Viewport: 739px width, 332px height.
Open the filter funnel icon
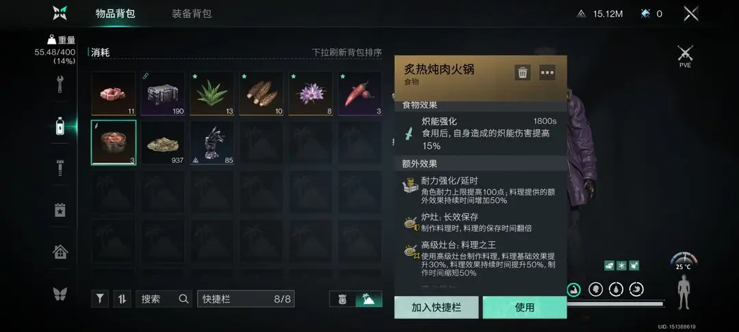pos(100,299)
